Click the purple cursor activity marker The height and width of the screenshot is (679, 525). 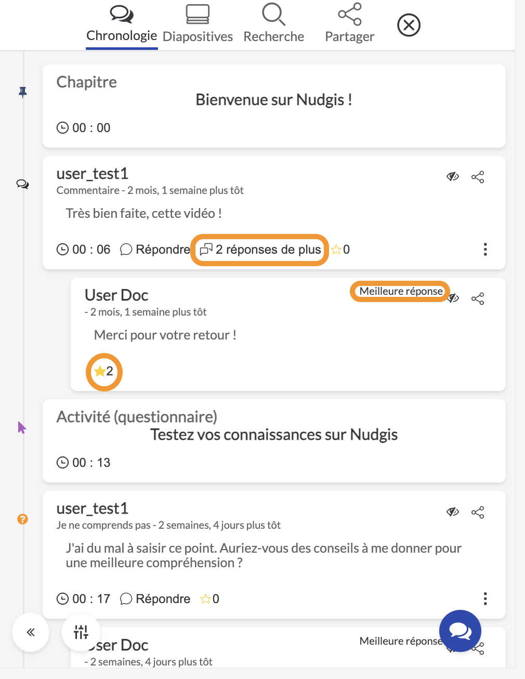(21, 428)
